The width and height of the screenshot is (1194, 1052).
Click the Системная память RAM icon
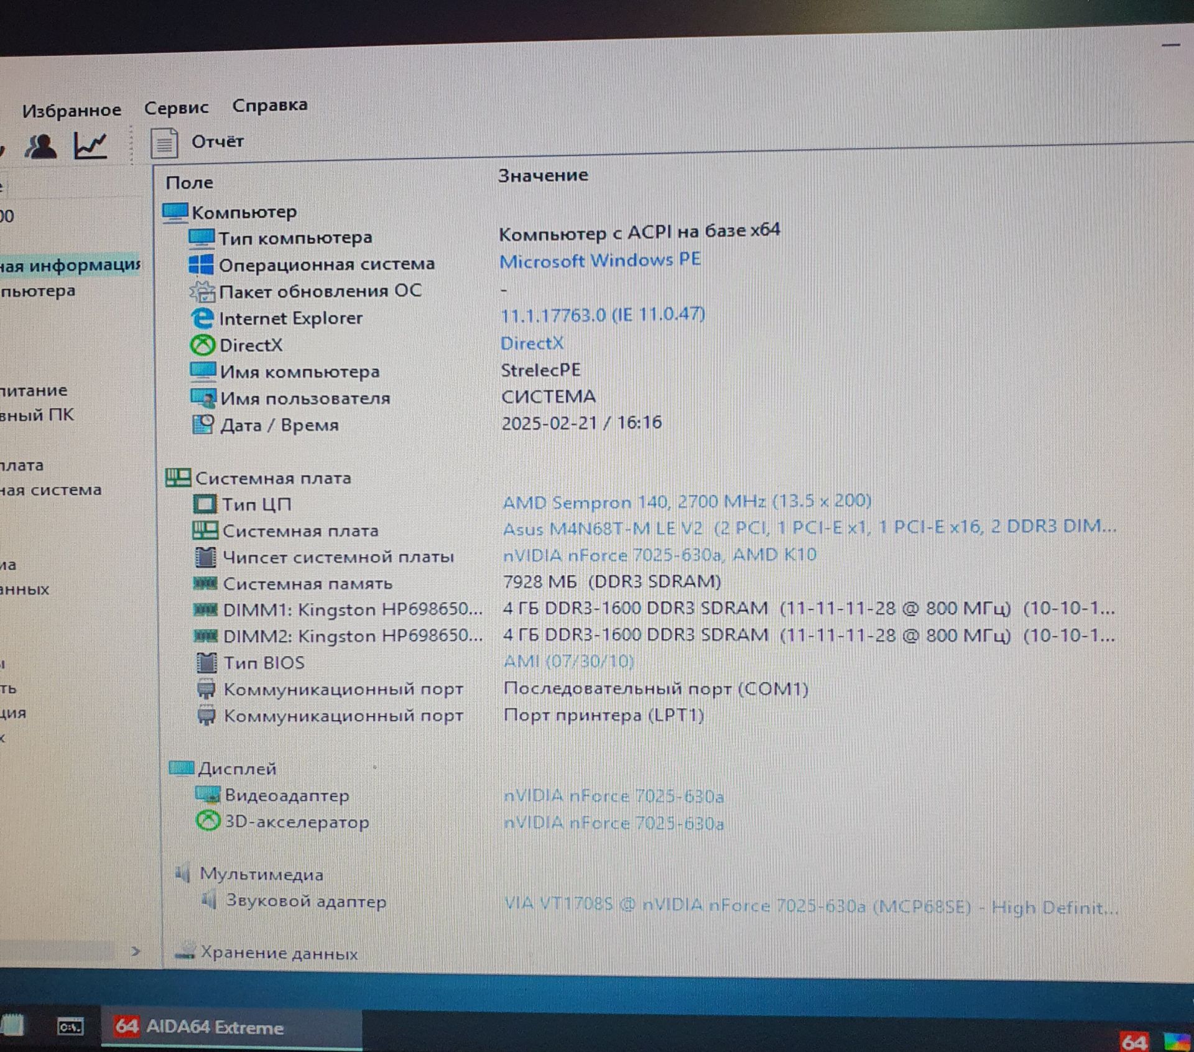click(205, 583)
